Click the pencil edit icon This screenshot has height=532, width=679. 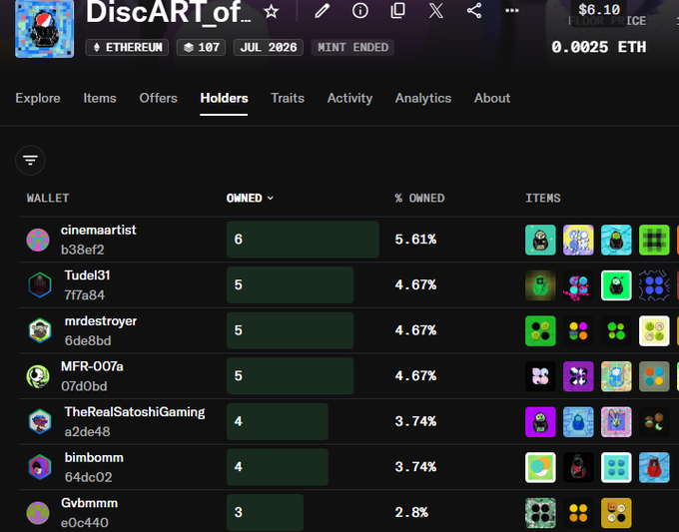pyautogui.click(x=323, y=10)
